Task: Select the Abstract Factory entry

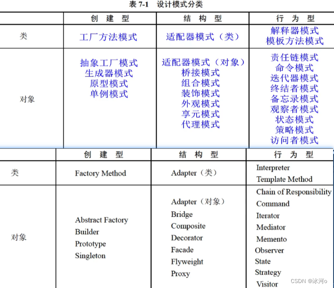Action: (x=102, y=220)
